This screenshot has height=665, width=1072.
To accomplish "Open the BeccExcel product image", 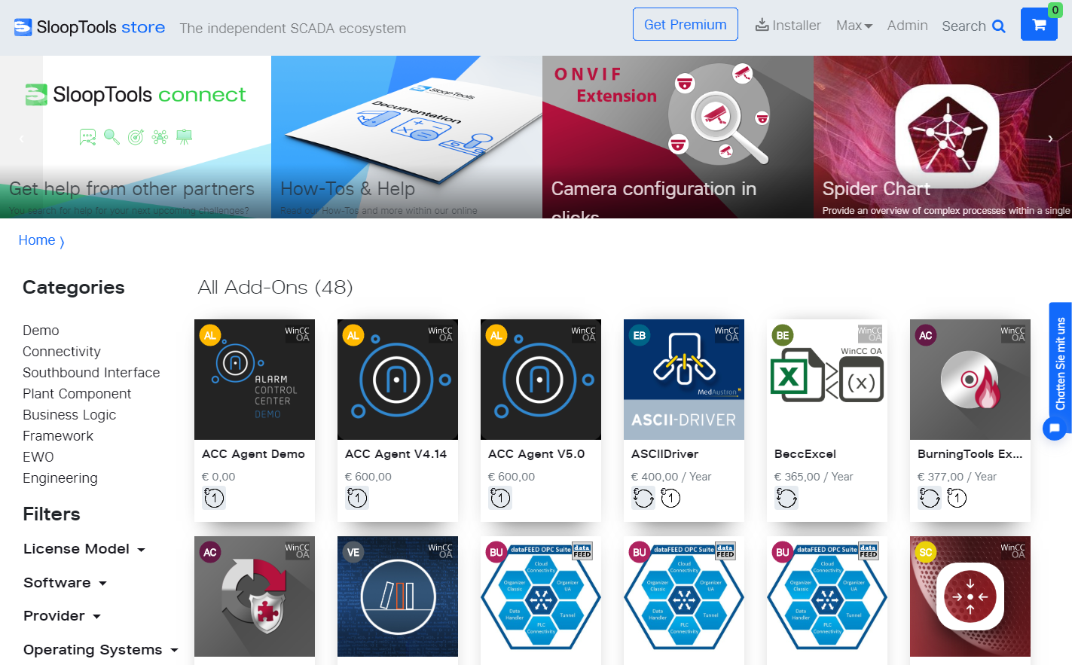I will [x=827, y=380].
